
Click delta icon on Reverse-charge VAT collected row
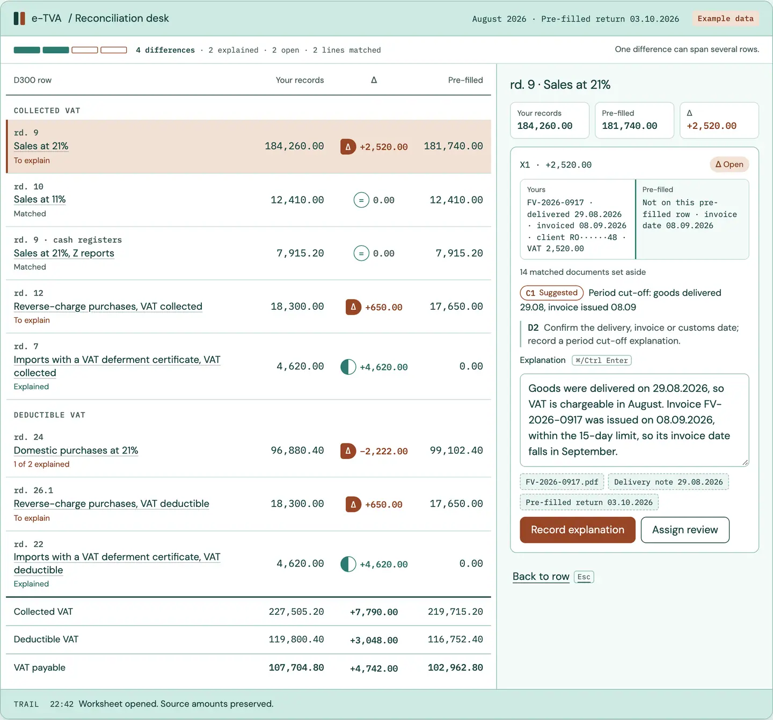tap(353, 307)
